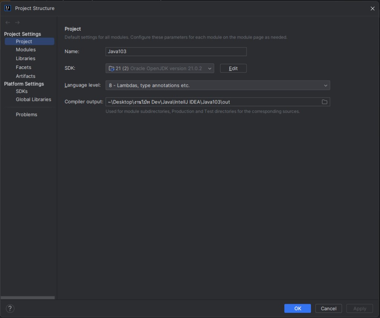
Task: Open the help question mark icon
Action: pyautogui.click(x=10, y=309)
